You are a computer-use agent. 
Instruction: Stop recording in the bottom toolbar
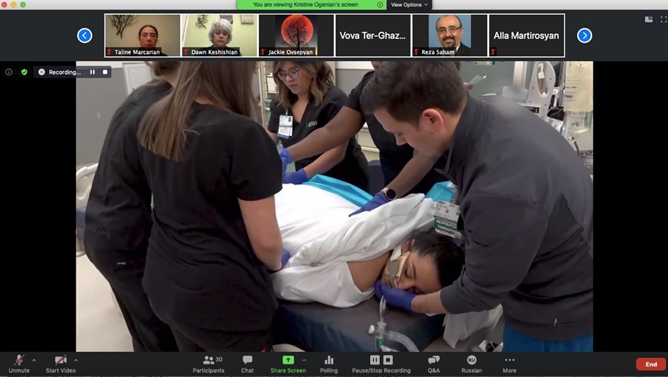pyautogui.click(x=388, y=360)
